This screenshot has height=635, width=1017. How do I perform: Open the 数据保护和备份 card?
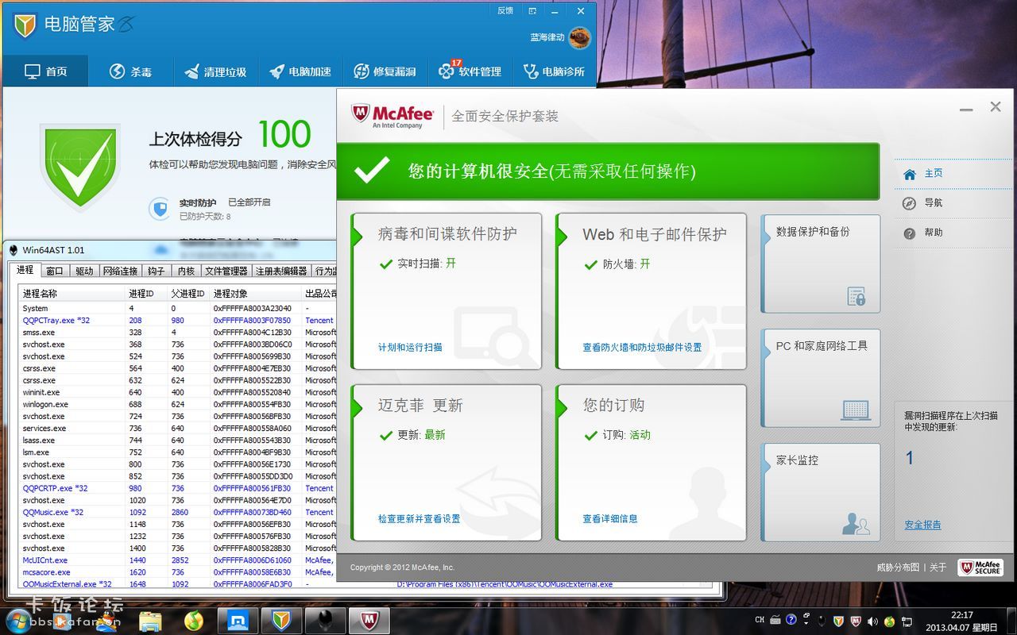click(821, 264)
